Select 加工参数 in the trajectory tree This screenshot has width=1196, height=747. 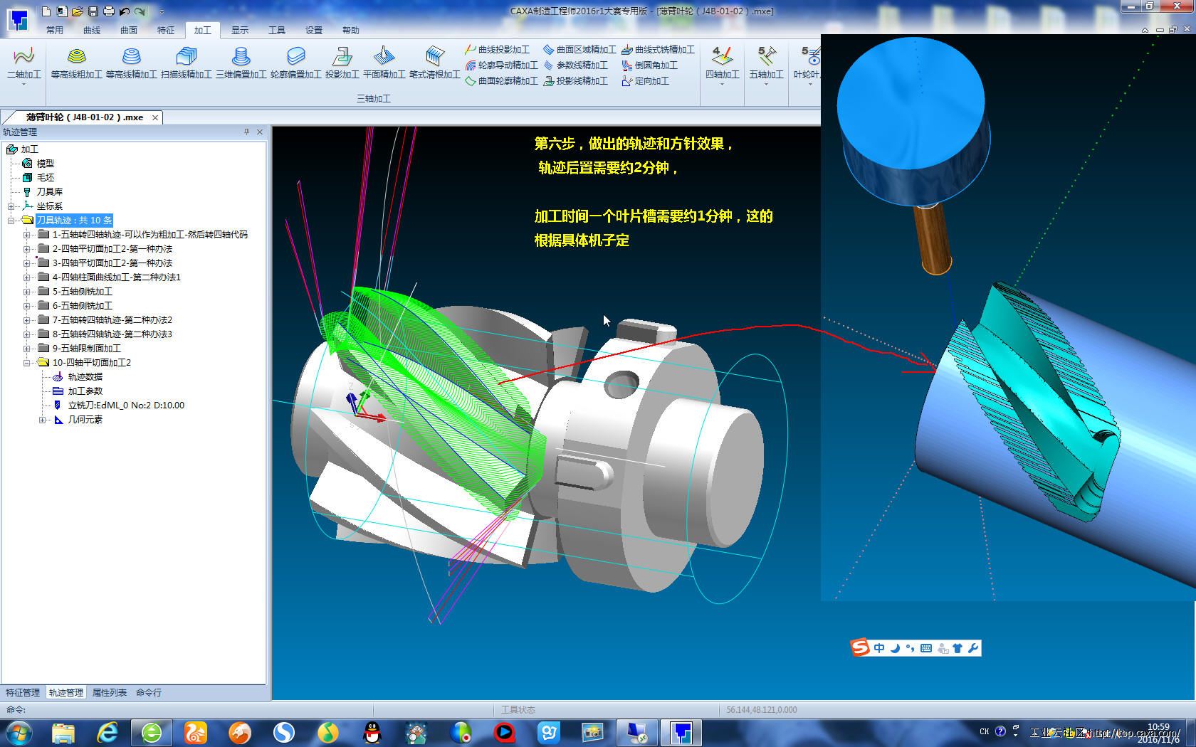pyautogui.click(x=85, y=391)
